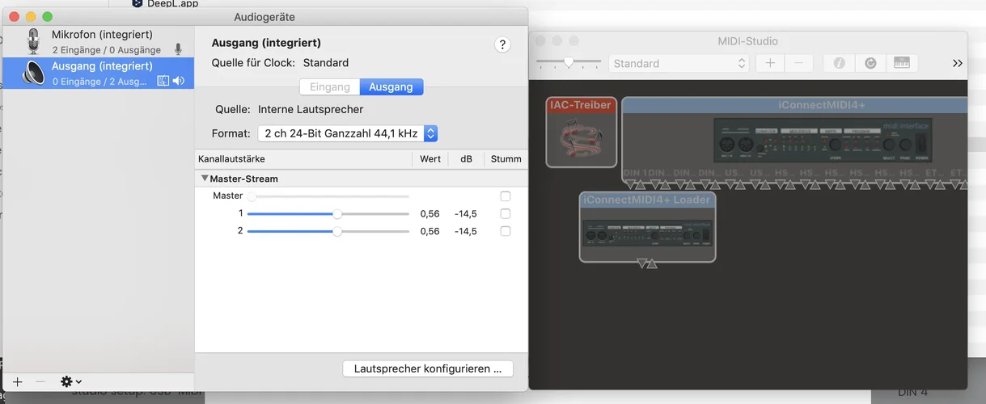Viewport: 986px width, 404px height.
Task: Click the '2 Eingänge / 0 Ausgänge' text
Action: (x=107, y=50)
